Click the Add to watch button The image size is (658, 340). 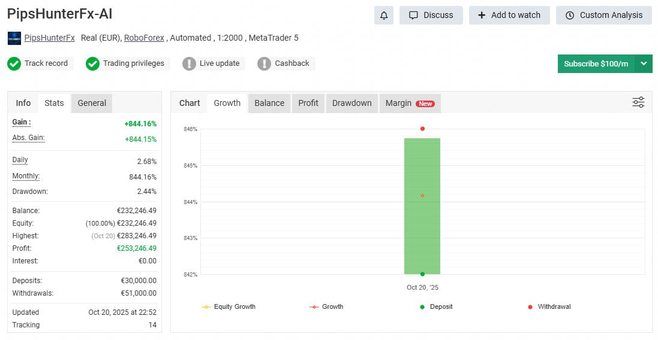(x=509, y=15)
